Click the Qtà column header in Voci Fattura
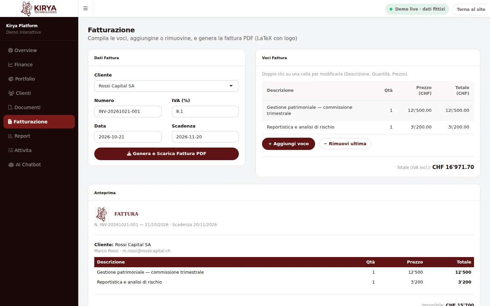 388,90
